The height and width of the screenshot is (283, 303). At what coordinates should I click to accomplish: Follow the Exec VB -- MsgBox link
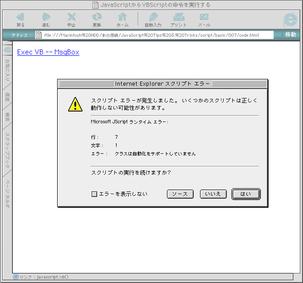[x=48, y=52]
